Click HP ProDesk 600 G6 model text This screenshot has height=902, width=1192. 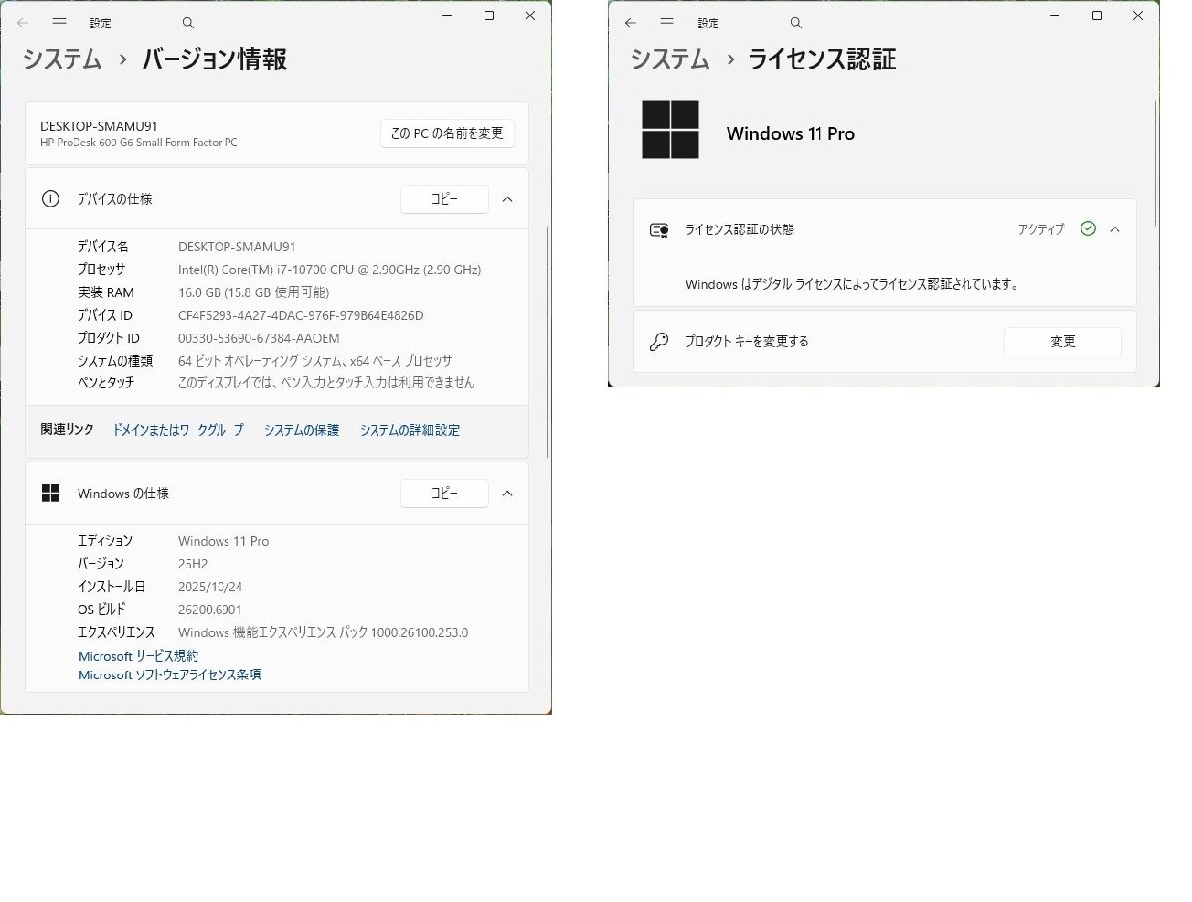coord(139,142)
